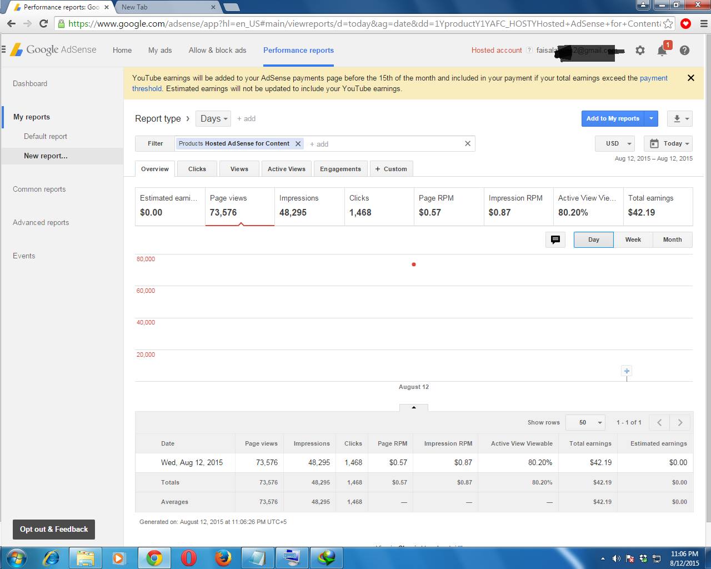711x569 pixels.
Task: Open the Show rows 50 dropdown
Action: [585, 422]
